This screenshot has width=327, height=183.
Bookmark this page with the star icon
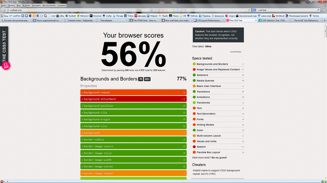click(243, 10)
